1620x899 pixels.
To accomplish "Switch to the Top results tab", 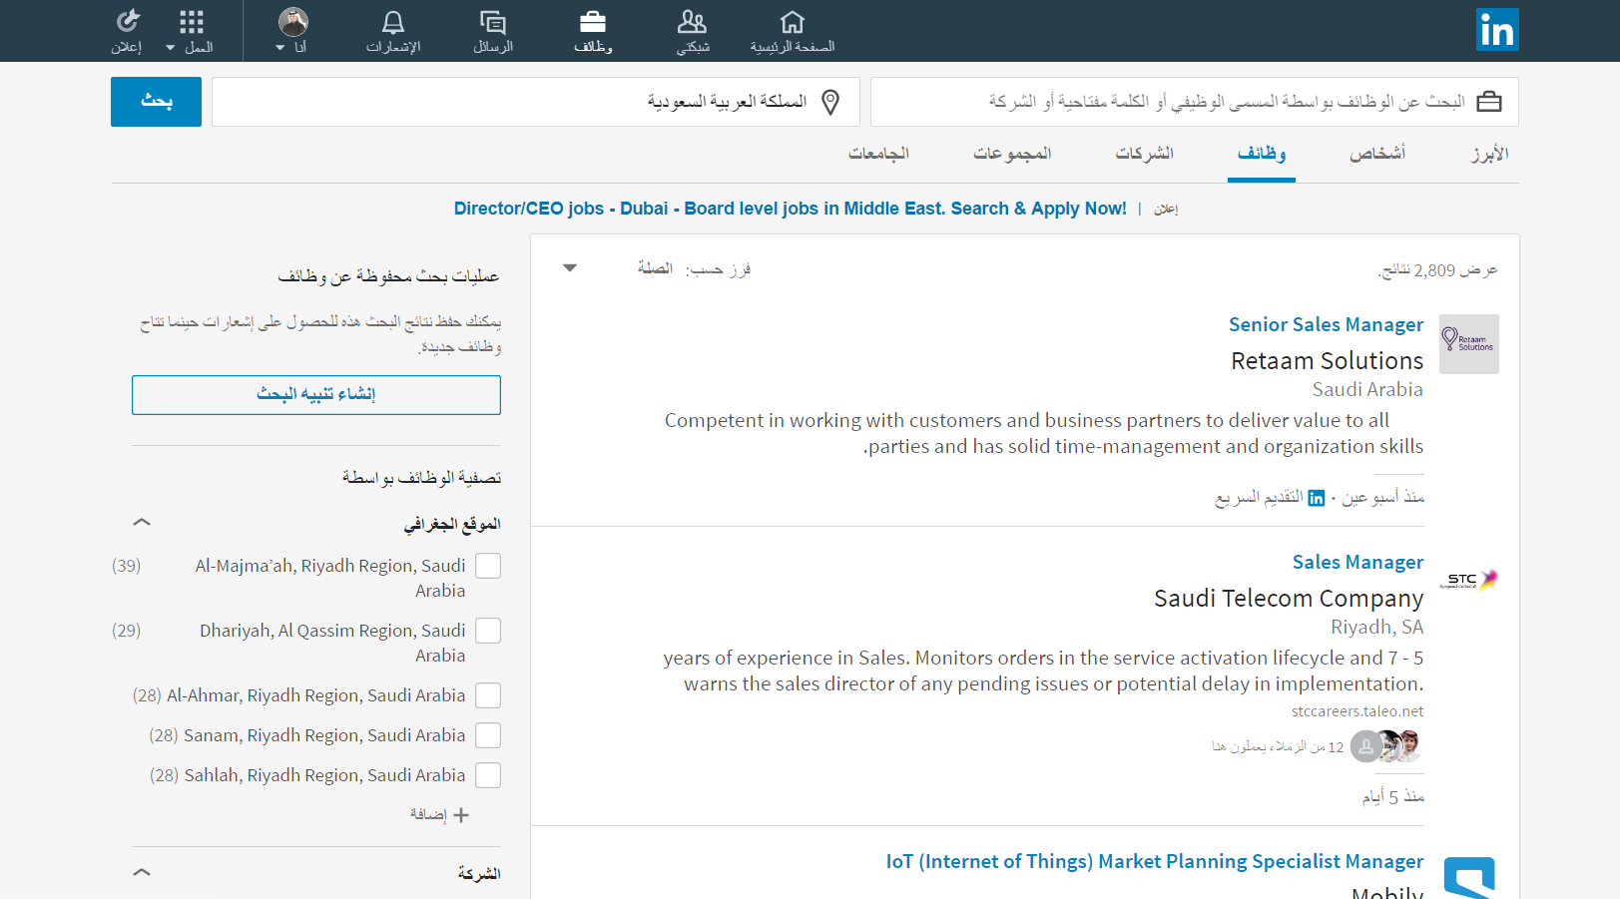I will (1489, 154).
